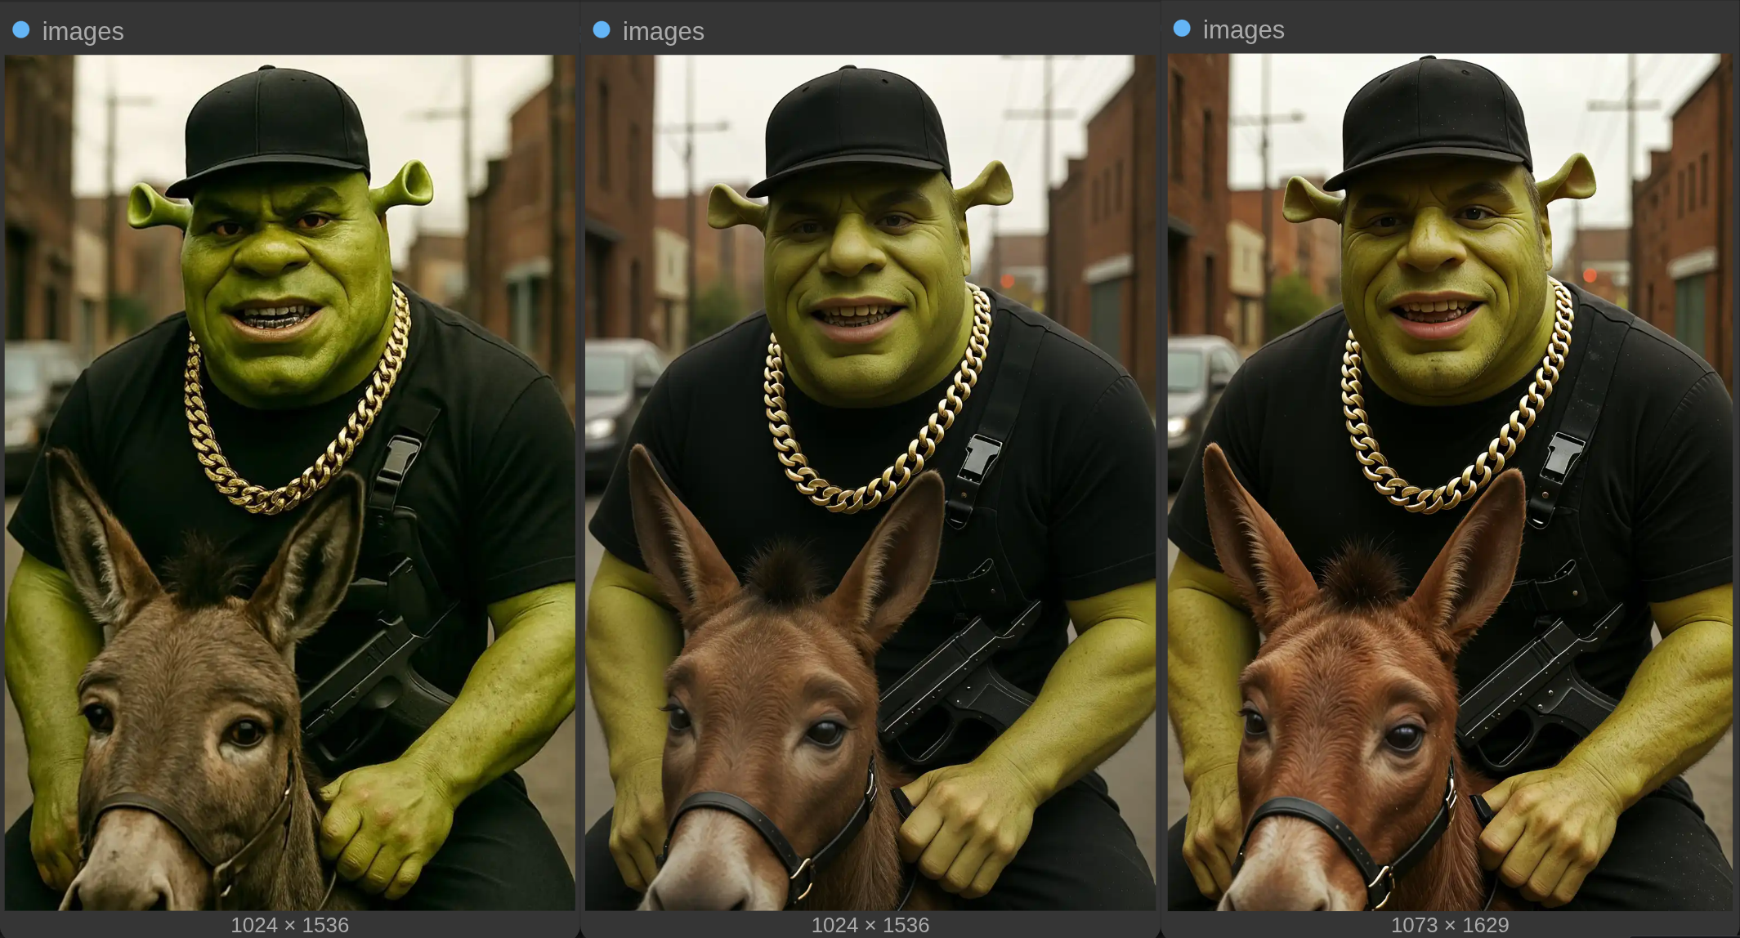Click the 1073 × 1629 dimensions label

tap(1449, 924)
